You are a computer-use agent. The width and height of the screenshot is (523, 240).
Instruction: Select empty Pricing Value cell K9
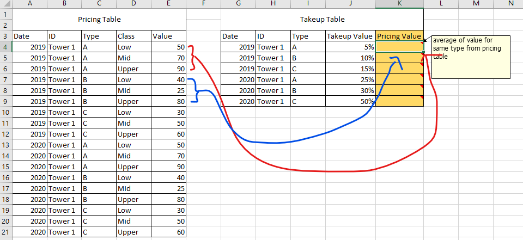tap(399, 101)
